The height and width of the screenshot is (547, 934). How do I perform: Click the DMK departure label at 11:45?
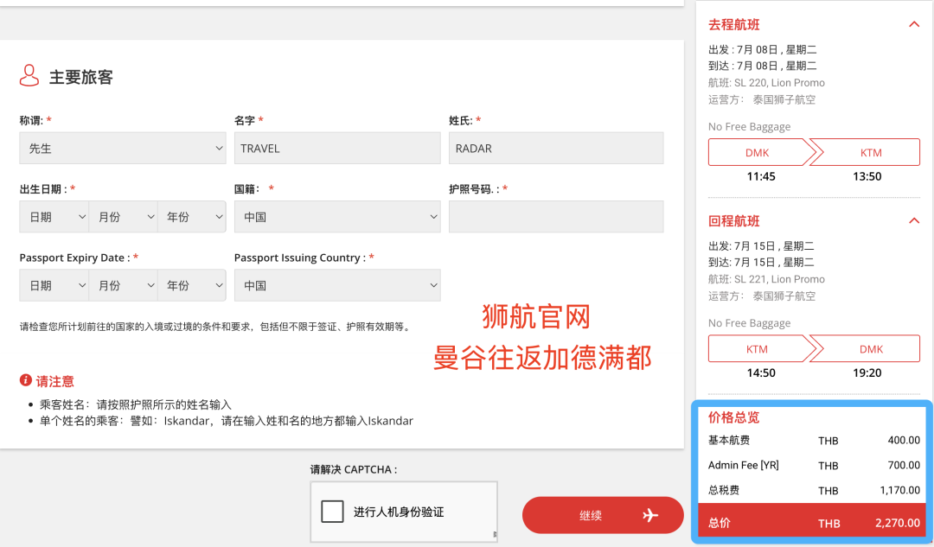tap(759, 152)
